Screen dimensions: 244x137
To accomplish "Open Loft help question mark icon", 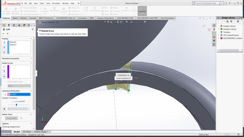I will (x=33, y=29).
